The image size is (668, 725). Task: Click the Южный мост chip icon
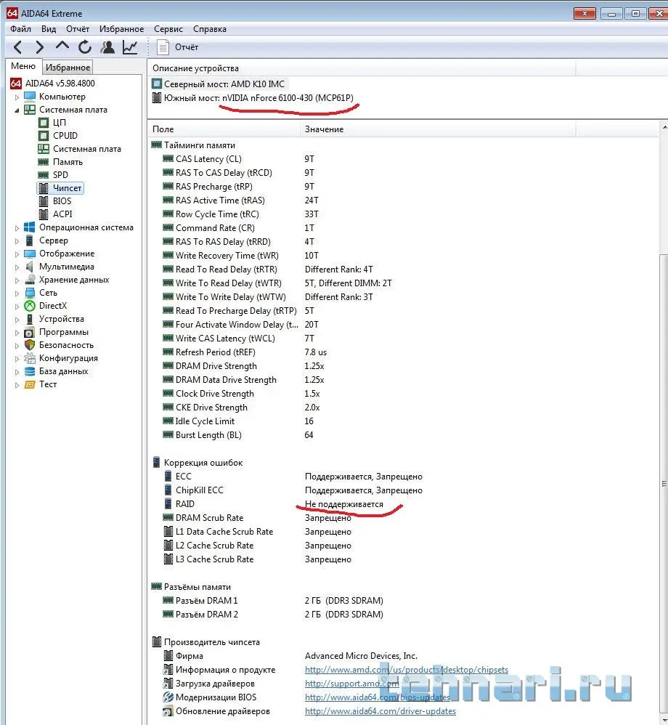tap(157, 97)
